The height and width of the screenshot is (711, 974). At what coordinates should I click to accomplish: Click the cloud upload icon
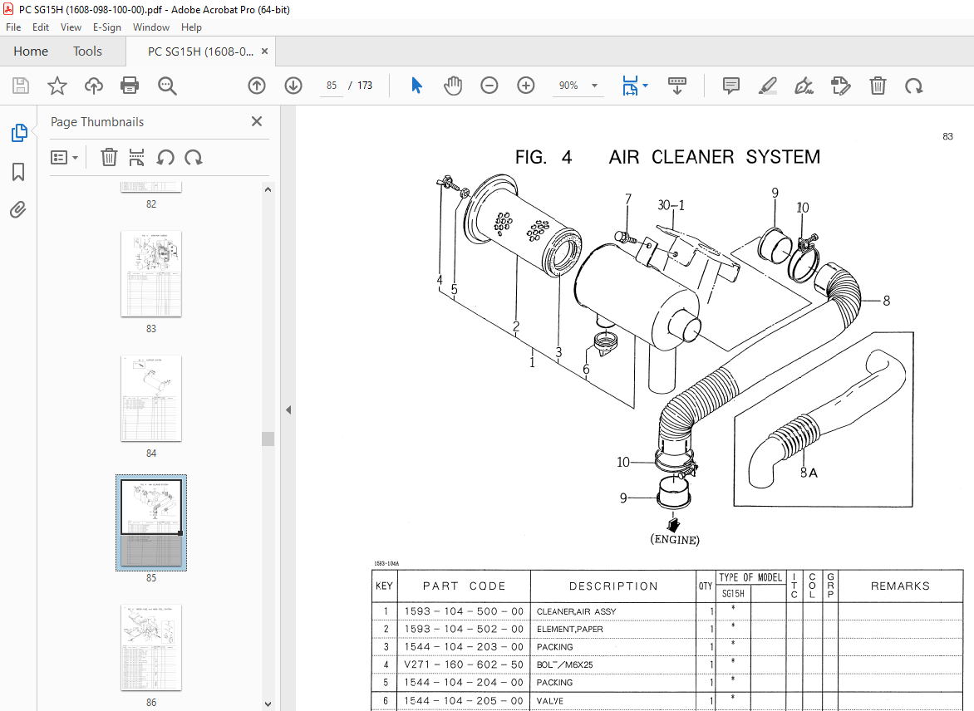pyautogui.click(x=94, y=86)
